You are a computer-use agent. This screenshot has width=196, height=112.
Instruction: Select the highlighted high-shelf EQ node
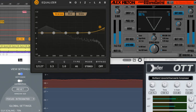pos(100,27)
